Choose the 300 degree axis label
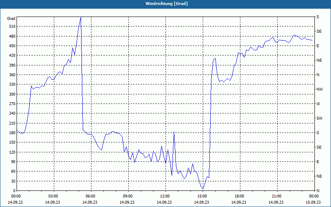The height and width of the screenshot is (207, 331). (x=12, y=94)
